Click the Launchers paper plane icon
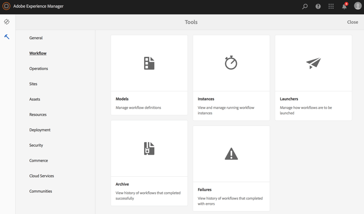This screenshot has width=364, height=214. (x=314, y=63)
